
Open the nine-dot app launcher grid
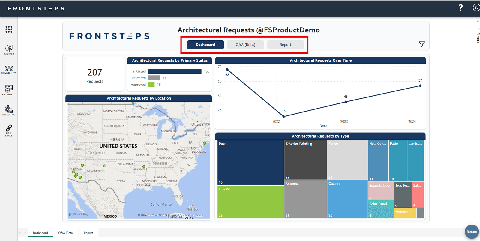[9, 29]
